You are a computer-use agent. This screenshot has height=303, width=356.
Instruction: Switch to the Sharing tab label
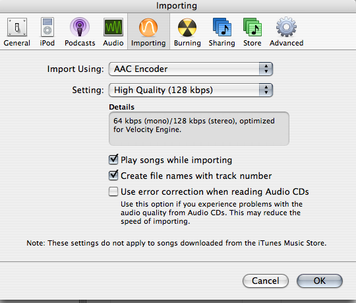[x=222, y=43]
